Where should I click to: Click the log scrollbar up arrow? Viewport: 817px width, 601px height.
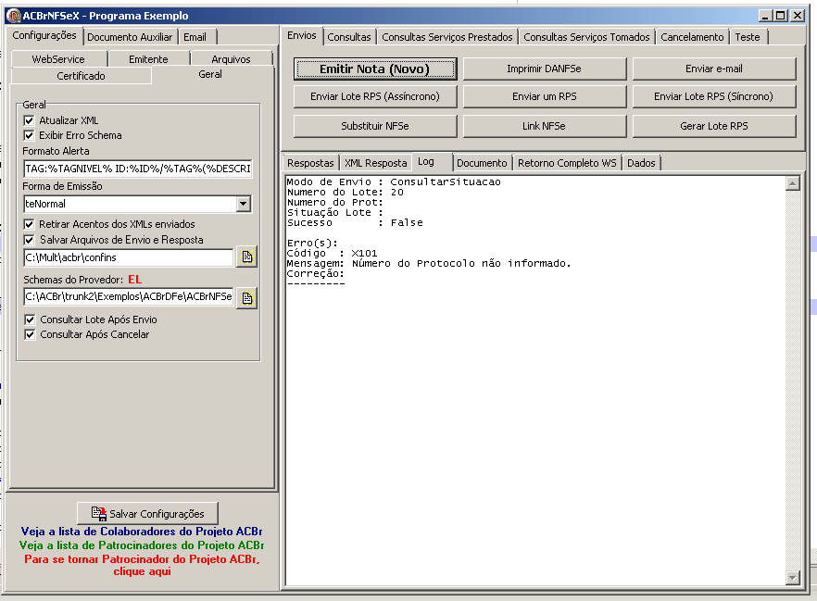793,183
